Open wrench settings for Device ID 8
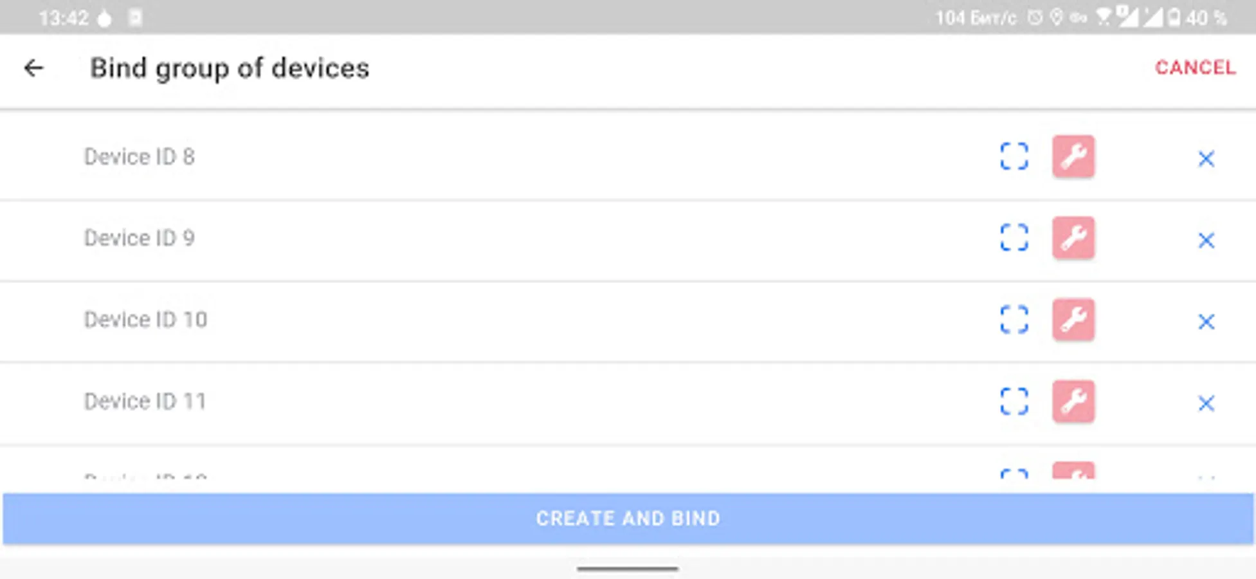 pyautogui.click(x=1073, y=156)
